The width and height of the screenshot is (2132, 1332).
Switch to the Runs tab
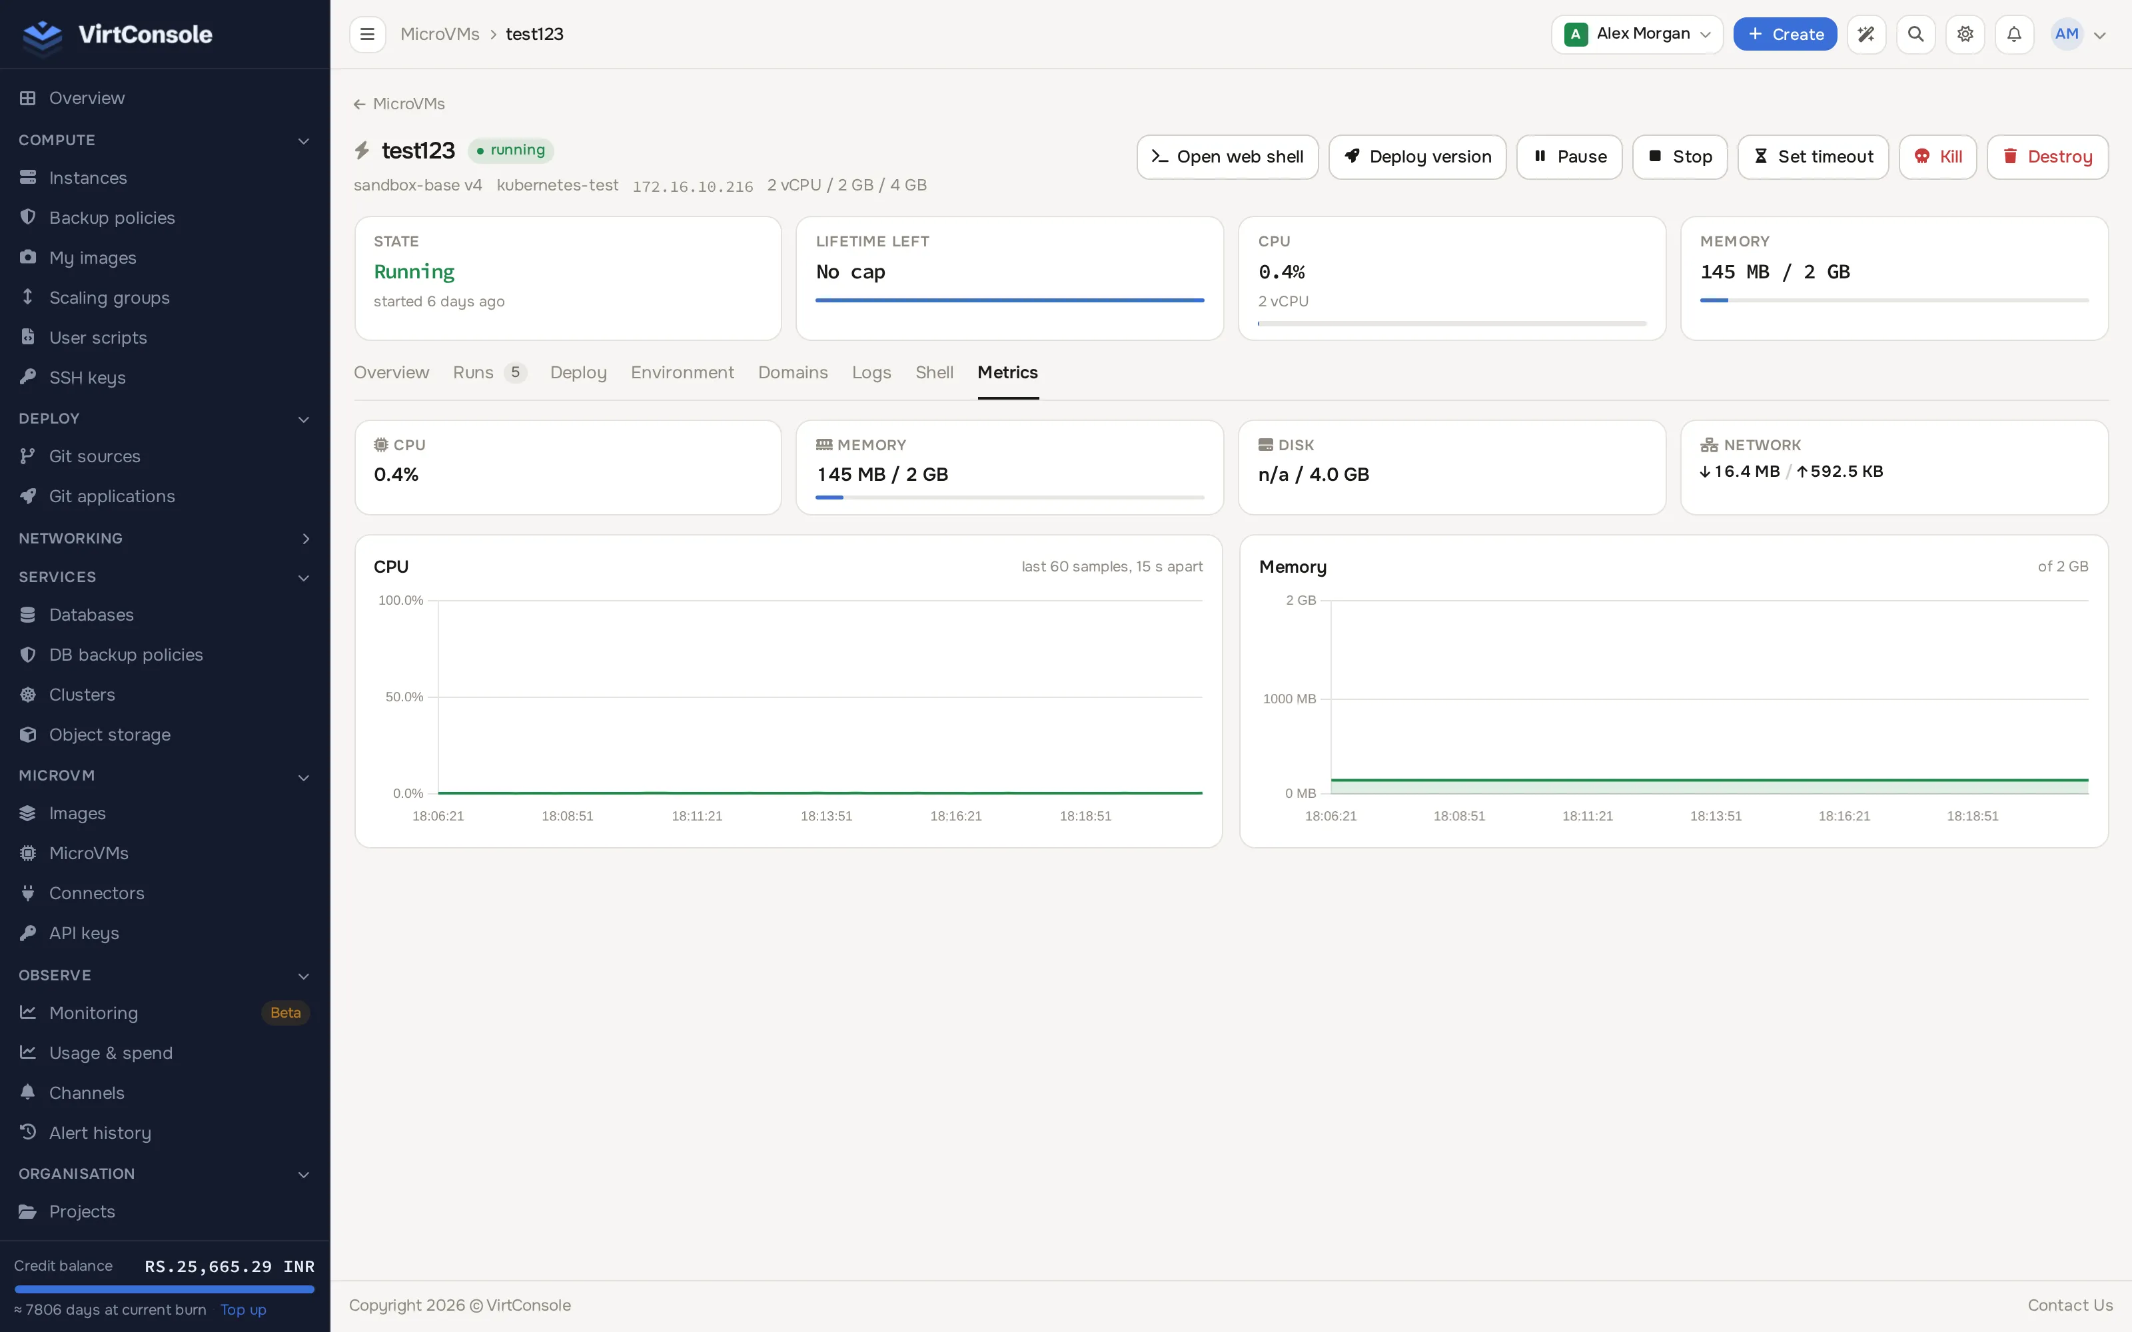coord(490,373)
